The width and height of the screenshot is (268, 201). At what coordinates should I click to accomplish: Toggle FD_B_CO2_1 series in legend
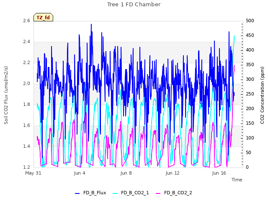coord(131,193)
